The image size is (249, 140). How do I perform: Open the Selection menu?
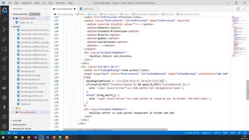tap(26, 3)
